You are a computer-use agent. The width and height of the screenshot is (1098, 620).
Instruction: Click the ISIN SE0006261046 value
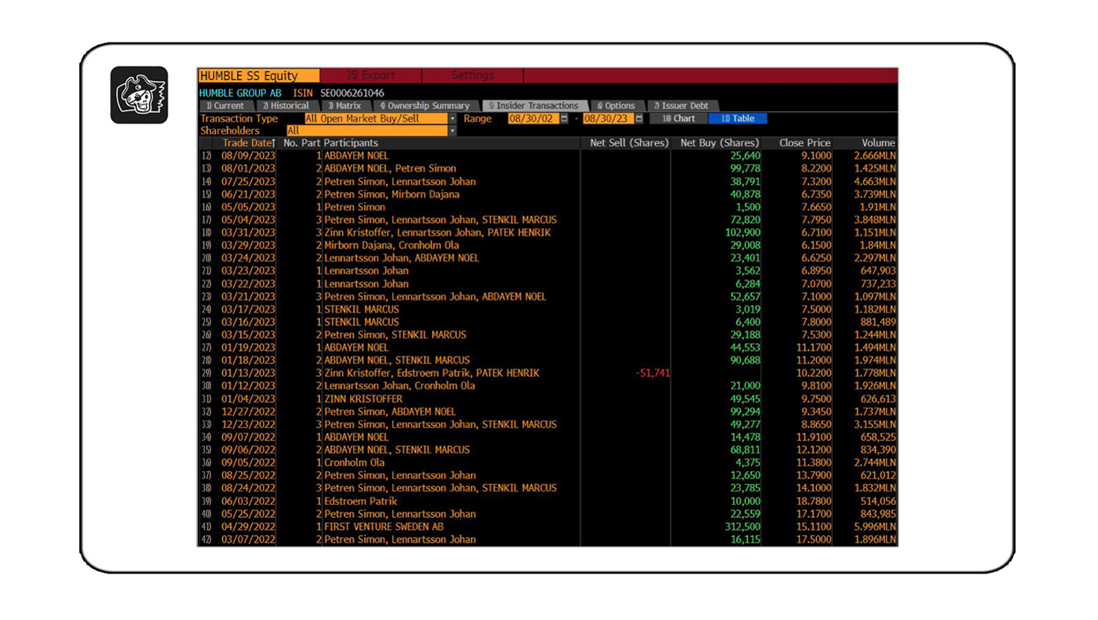(352, 93)
